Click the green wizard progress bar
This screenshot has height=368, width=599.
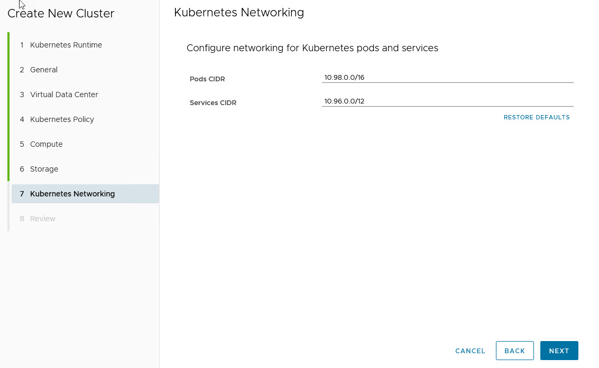[8, 107]
